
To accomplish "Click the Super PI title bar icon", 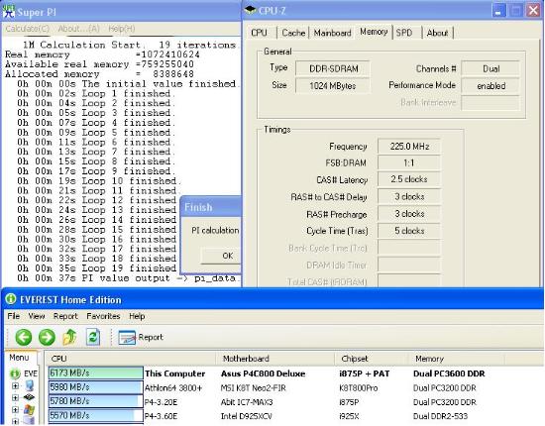I will (8, 12).
